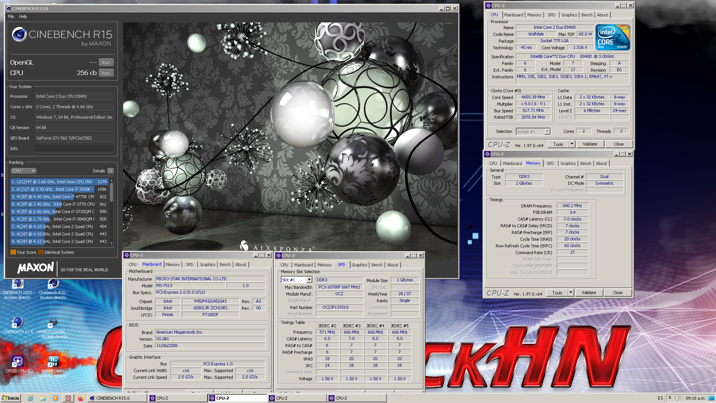Open Memory tab in Mainboard CPU-Z window
Image resolution: width=716 pixels, height=403 pixels.
pos(173,265)
